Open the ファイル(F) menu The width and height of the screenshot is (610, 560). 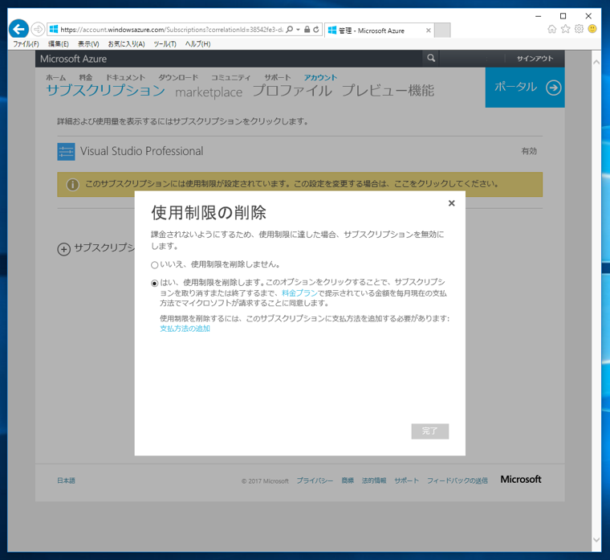click(x=26, y=44)
